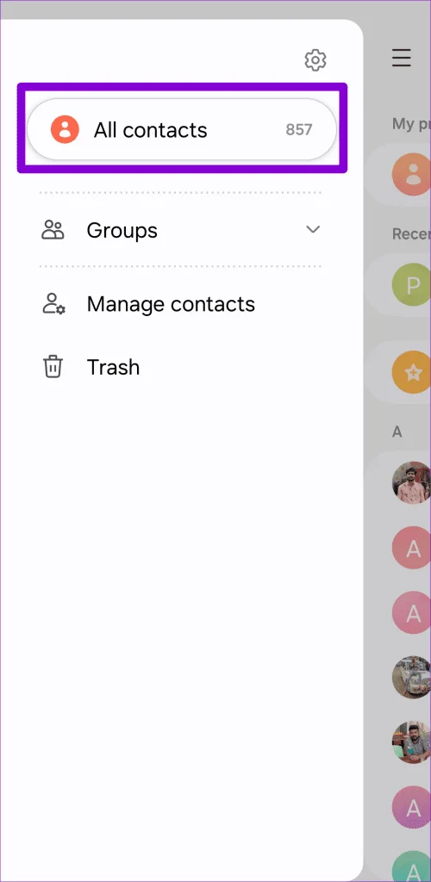The width and height of the screenshot is (431, 882).
Task: Select the All contacts entry
Action: tap(182, 130)
